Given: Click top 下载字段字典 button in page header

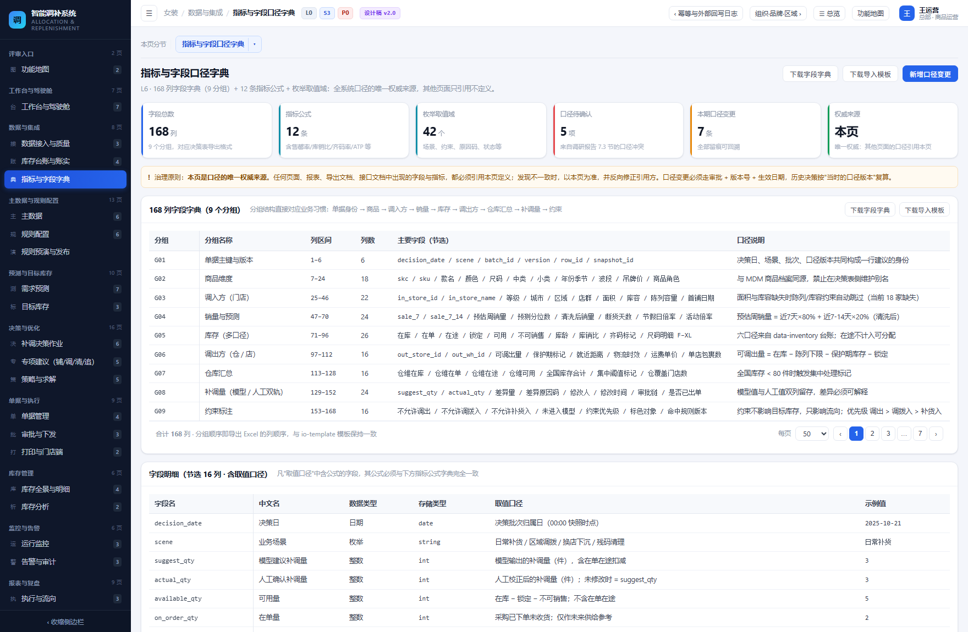Looking at the screenshot, I should point(810,74).
